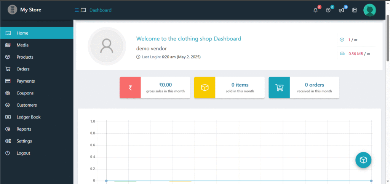Click the yellow items sold box icon
The width and height of the screenshot is (390, 184).
(205, 88)
